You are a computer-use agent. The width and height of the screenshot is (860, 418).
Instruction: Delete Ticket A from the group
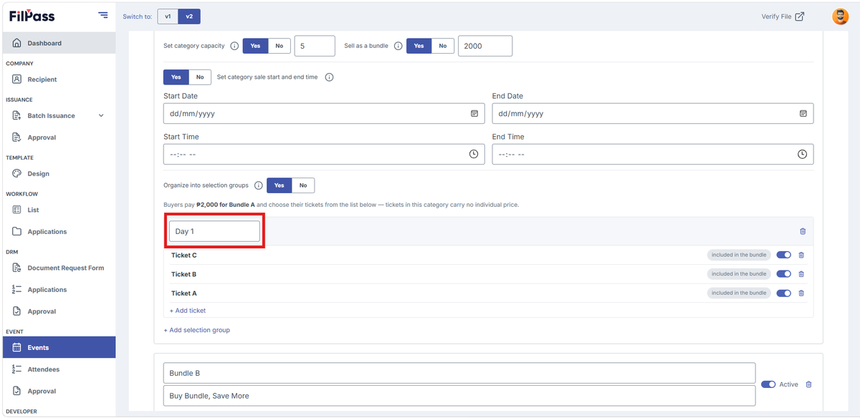pos(801,293)
